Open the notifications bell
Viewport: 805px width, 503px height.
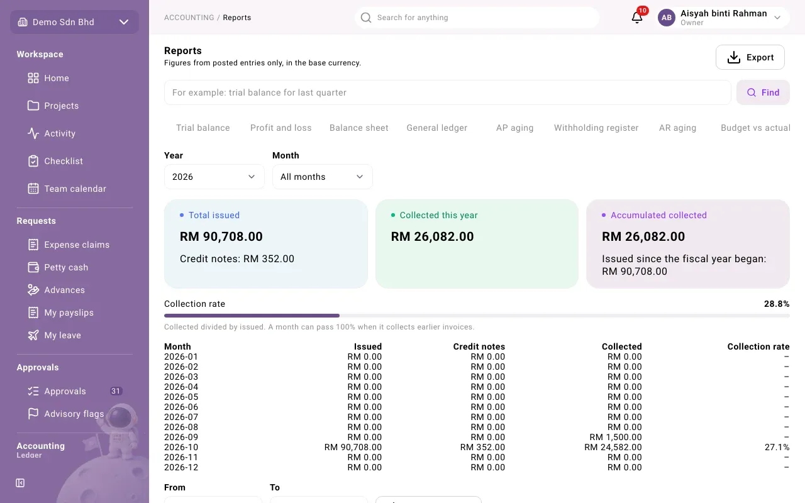pos(637,18)
